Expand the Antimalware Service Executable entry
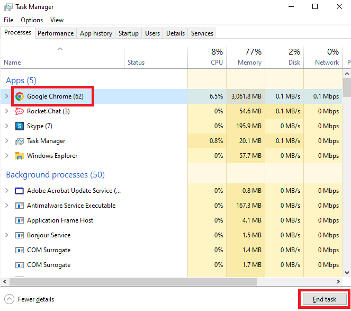The width and height of the screenshot is (351, 311). click(x=7, y=206)
